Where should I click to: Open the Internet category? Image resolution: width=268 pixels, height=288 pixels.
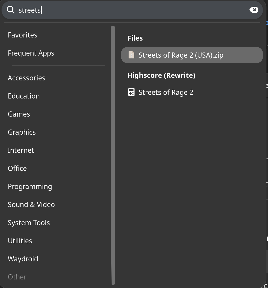tap(21, 150)
